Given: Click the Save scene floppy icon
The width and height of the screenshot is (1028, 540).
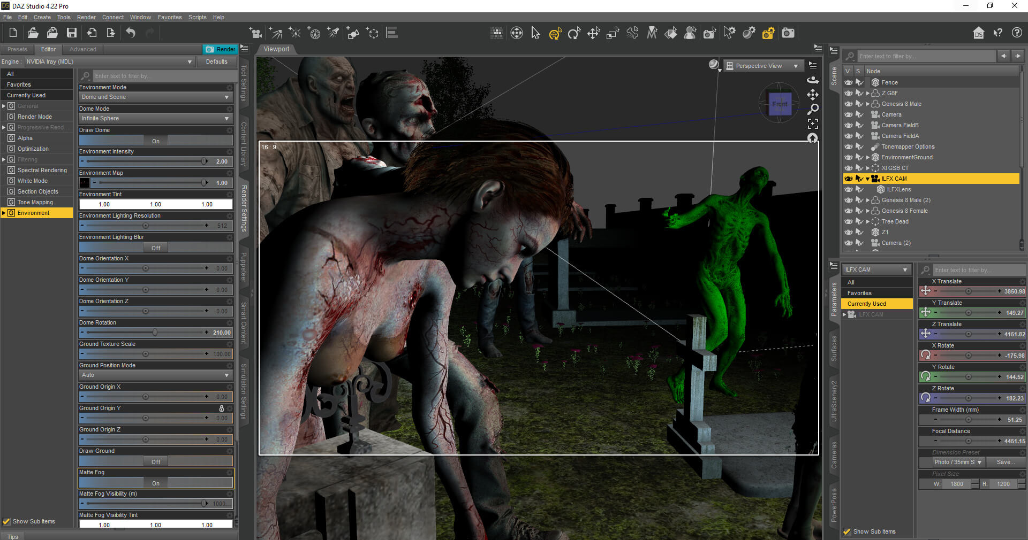Looking at the screenshot, I should 72,33.
